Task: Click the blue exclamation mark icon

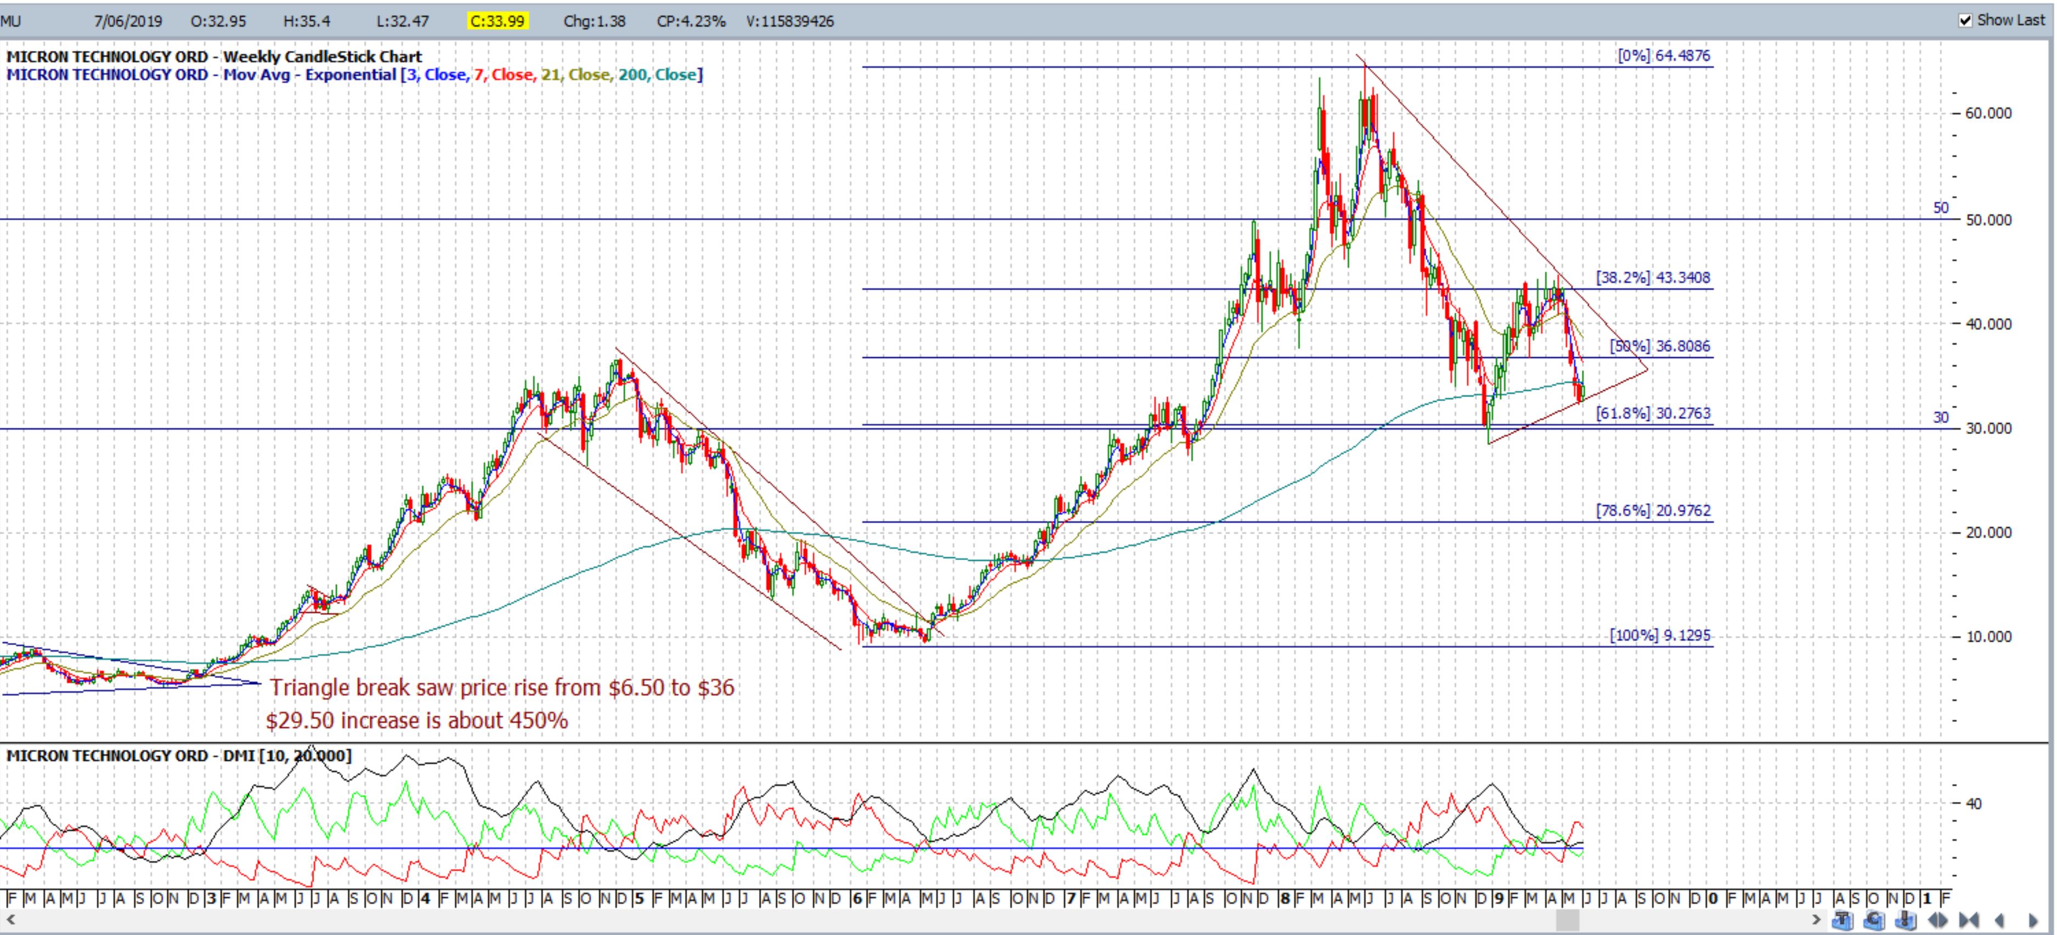Action: 1905,920
